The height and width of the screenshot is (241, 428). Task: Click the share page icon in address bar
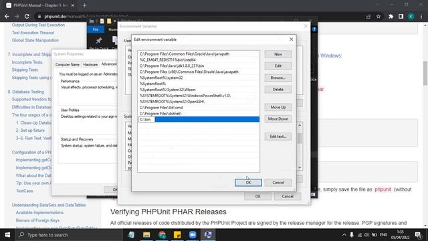tap(368, 16)
